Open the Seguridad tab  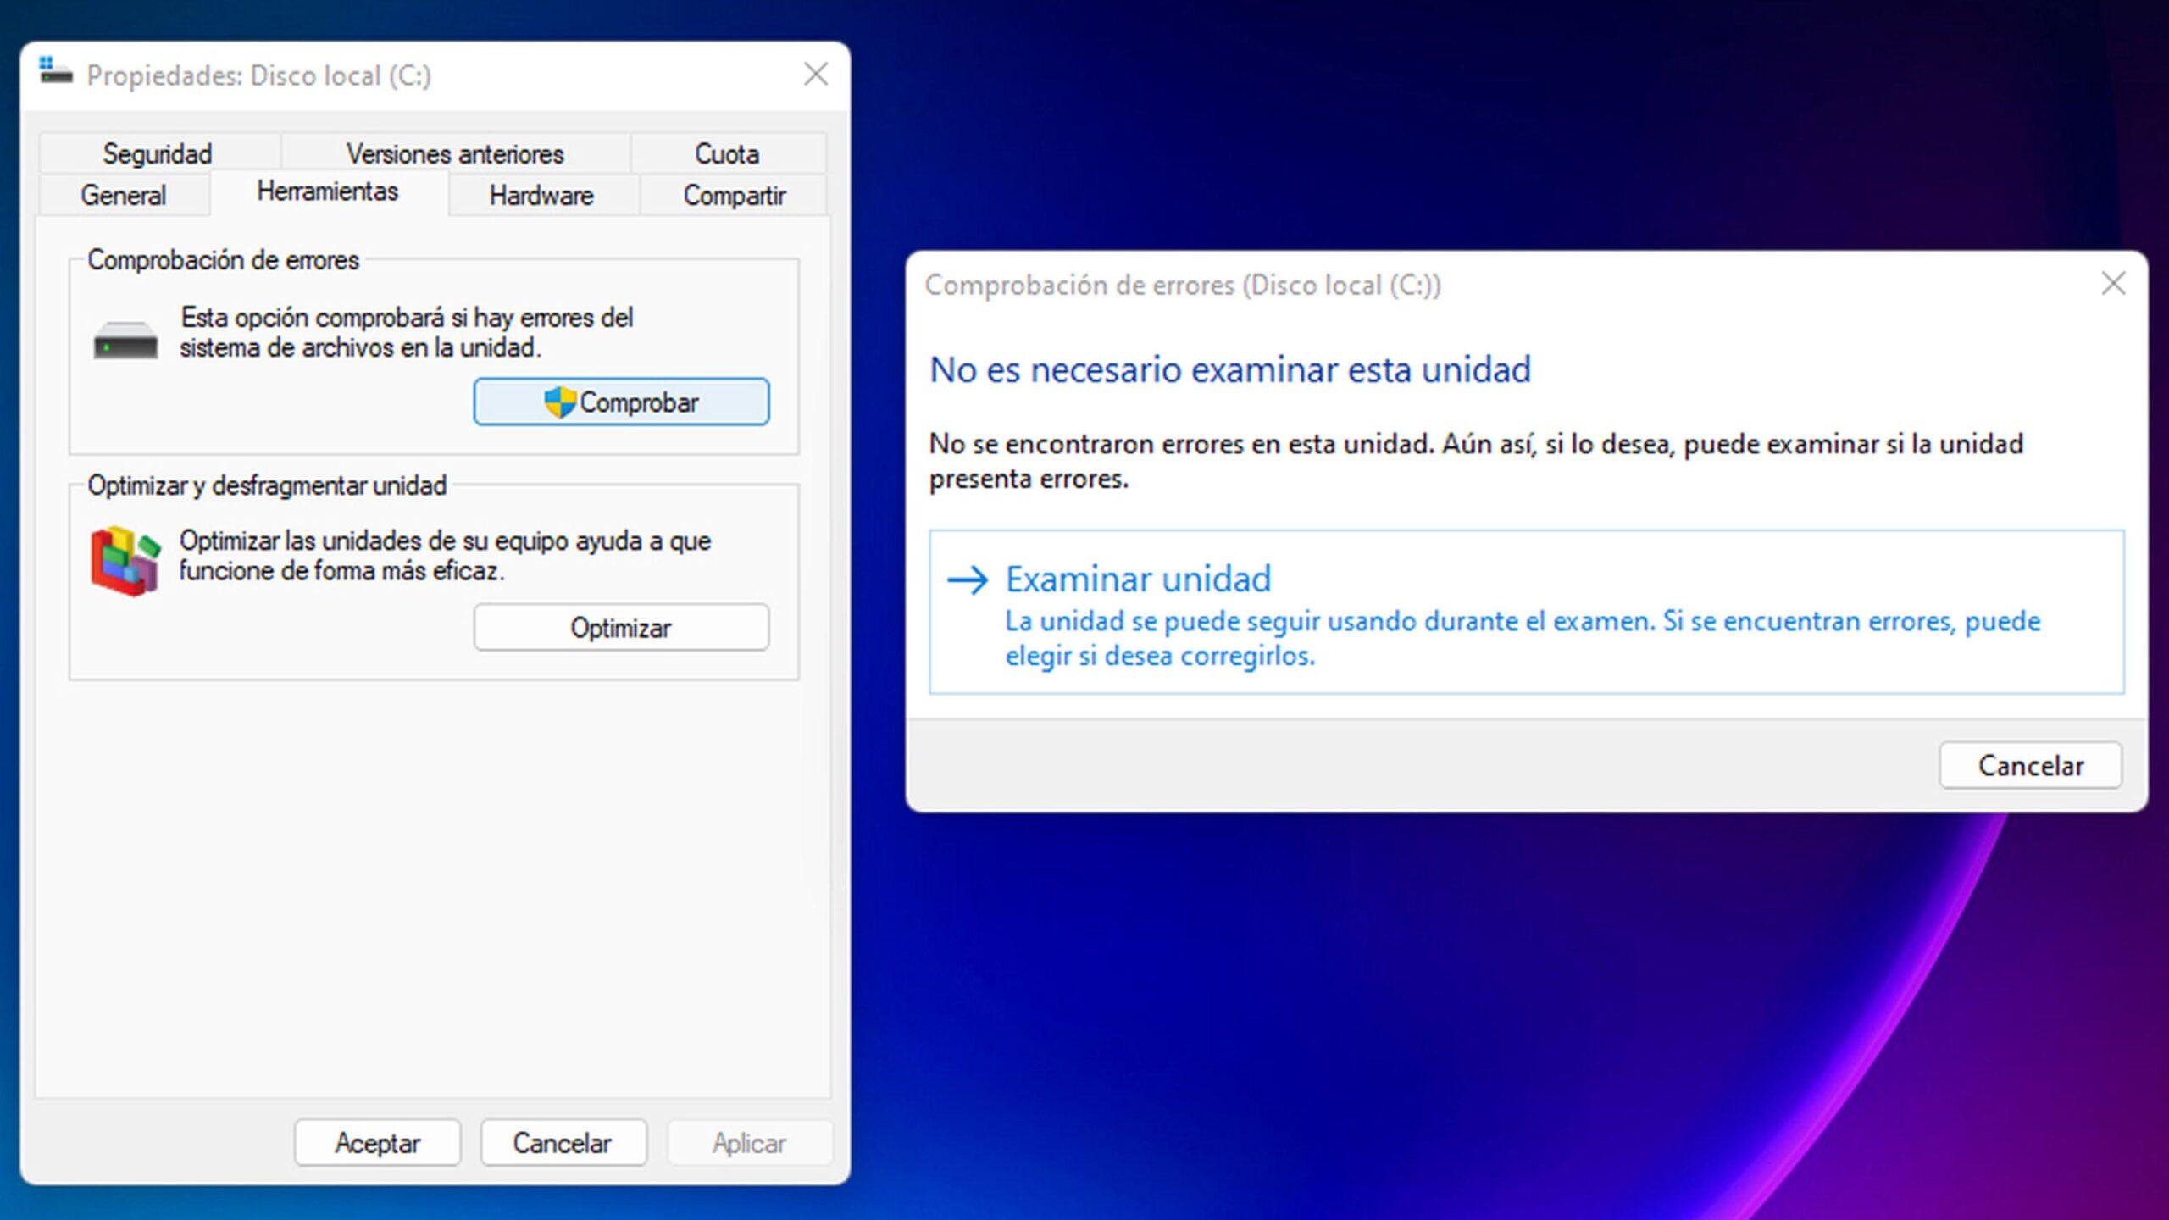[x=158, y=154]
